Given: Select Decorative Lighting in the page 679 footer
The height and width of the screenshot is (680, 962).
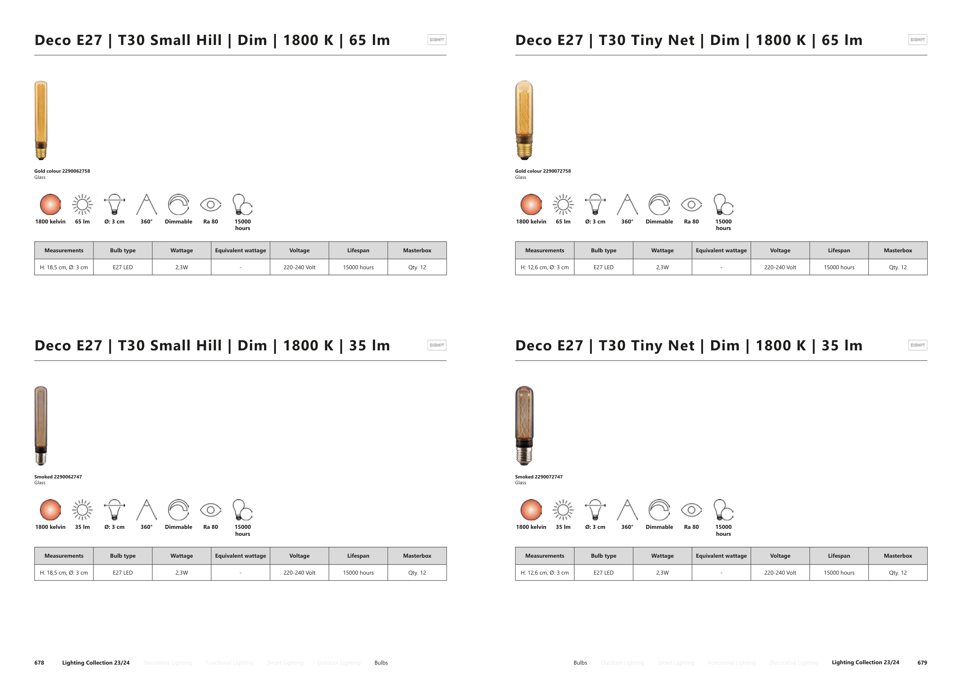Looking at the screenshot, I should coord(793,662).
